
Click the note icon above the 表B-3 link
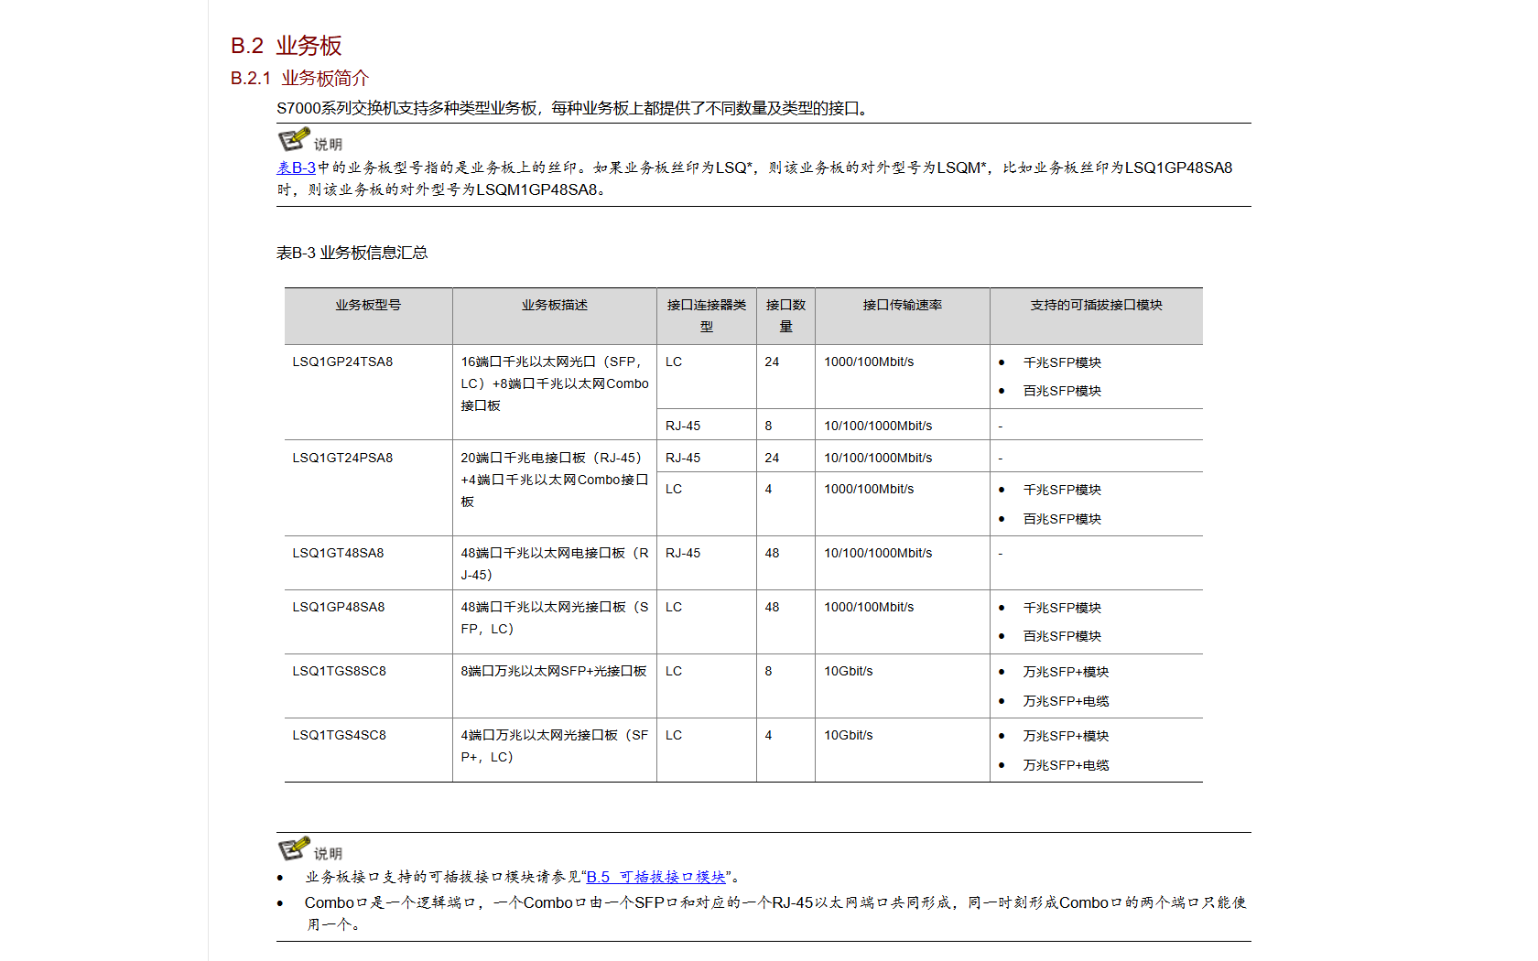(294, 140)
